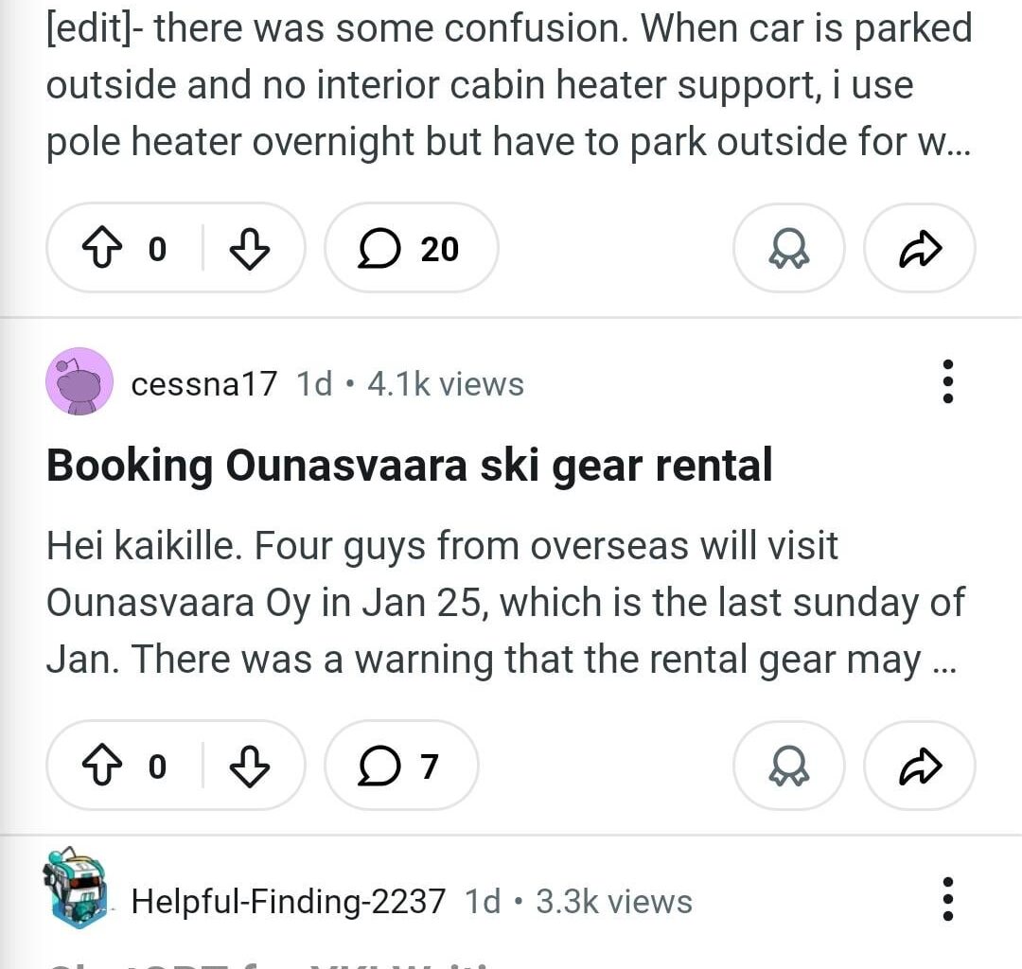Open cessna17 username link

pos(203,384)
